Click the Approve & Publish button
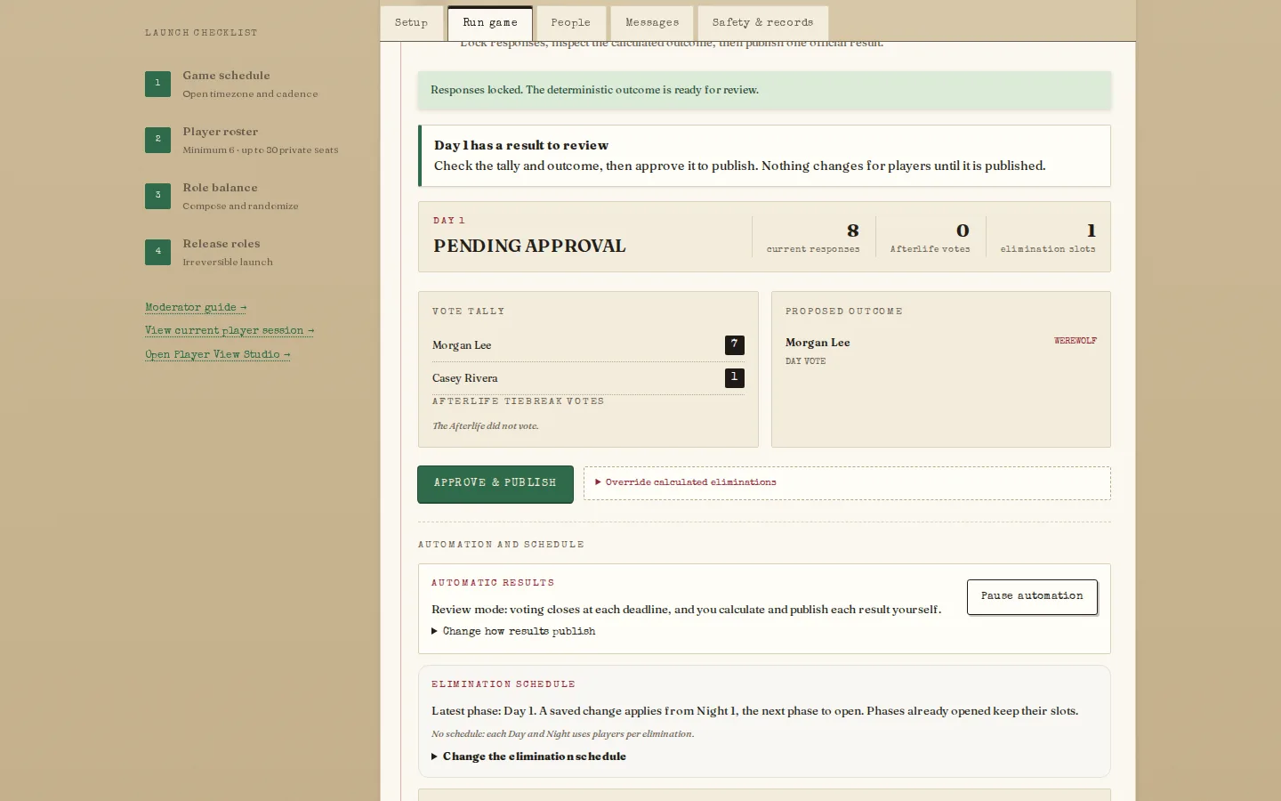Viewport: 1281px width, 801px height. coord(495,483)
